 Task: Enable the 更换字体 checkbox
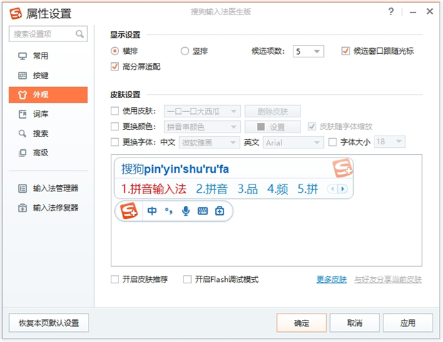click(115, 142)
